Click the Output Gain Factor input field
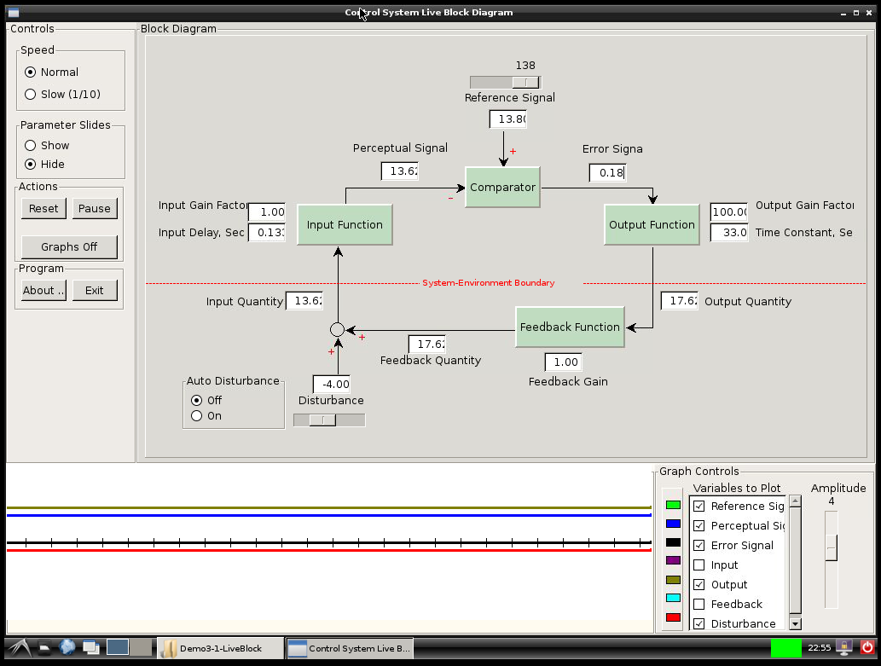This screenshot has width=881, height=666. coord(728,211)
